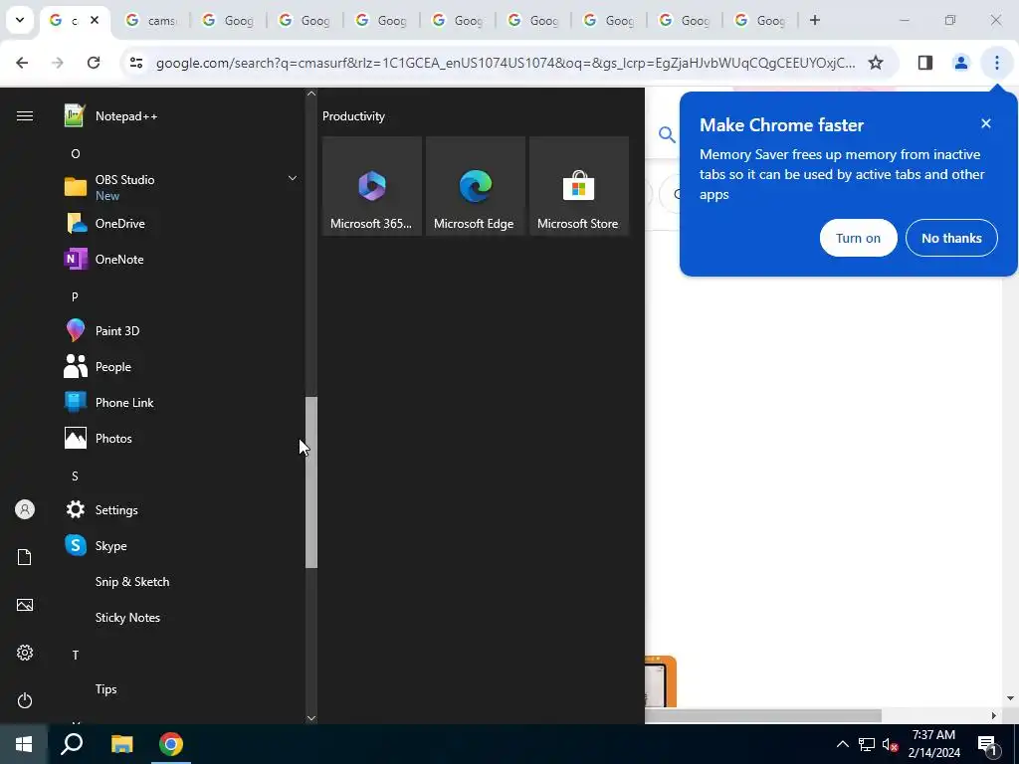Click the letter S section header
The width and height of the screenshot is (1019, 764).
(x=75, y=477)
